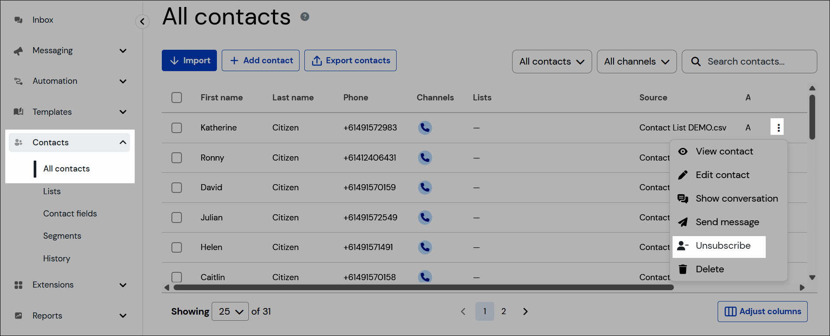Viewport: 830px width, 336px height.
Task: Click the Messaging megaphone icon
Action: point(18,51)
